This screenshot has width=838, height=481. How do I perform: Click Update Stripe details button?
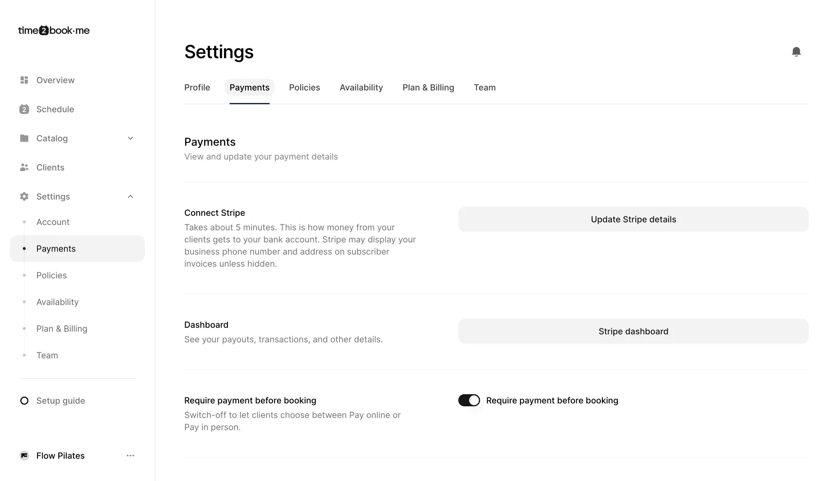point(633,219)
